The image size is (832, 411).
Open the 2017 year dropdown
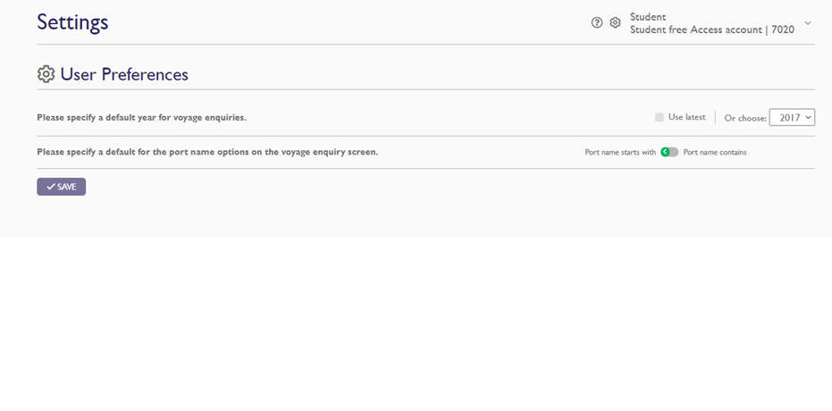(792, 117)
